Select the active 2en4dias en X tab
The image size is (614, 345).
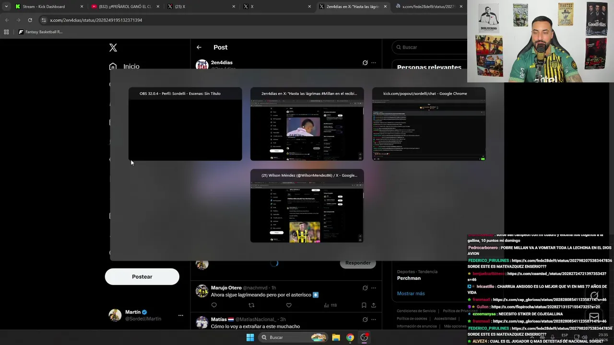click(354, 7)
